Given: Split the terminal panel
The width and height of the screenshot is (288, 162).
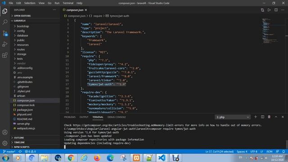Looking at the screenshot, I should click(262, 117).
